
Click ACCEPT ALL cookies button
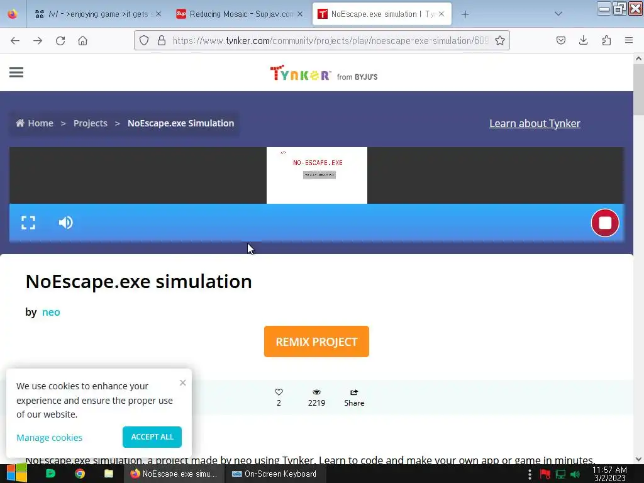[x=152, y=437]
